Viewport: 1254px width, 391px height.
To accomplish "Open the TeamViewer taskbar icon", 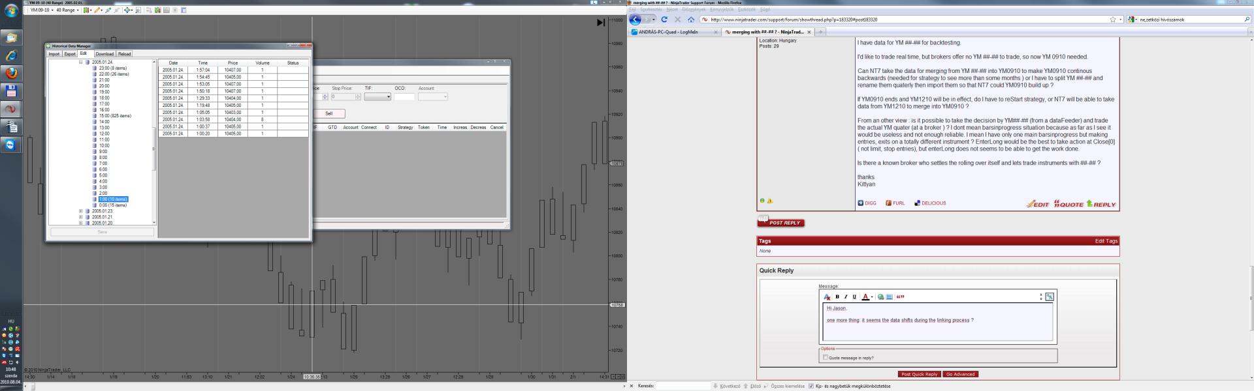I will click(11, 145).
